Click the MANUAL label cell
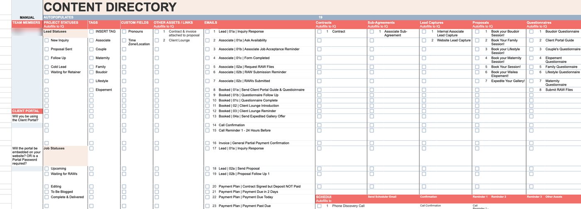The height and width of the screenshot is (209, 581). pos(27,17)
